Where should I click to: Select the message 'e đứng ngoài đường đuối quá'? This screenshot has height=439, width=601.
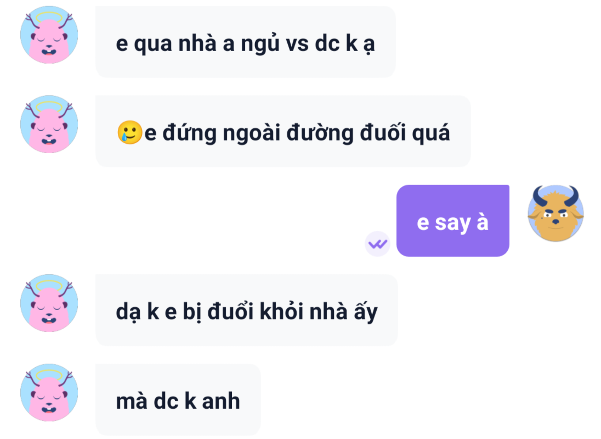coord(283,131)
